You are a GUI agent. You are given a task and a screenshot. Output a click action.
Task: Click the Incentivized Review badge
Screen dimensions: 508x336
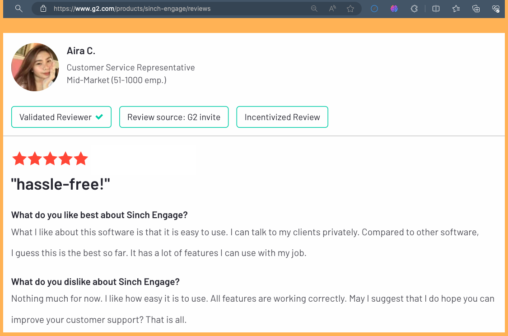(x=282, y=117)
